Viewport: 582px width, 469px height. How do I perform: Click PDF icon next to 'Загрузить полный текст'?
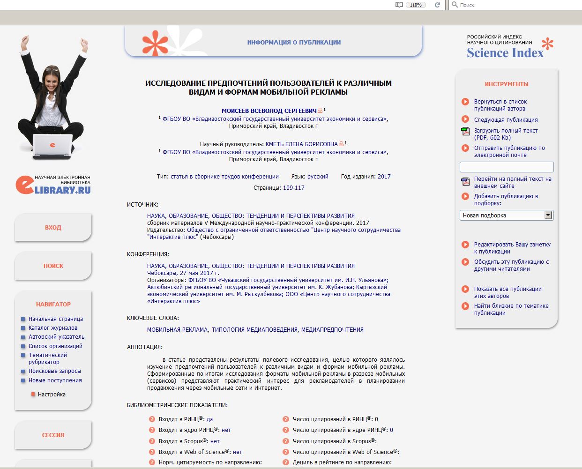[465, 131]
